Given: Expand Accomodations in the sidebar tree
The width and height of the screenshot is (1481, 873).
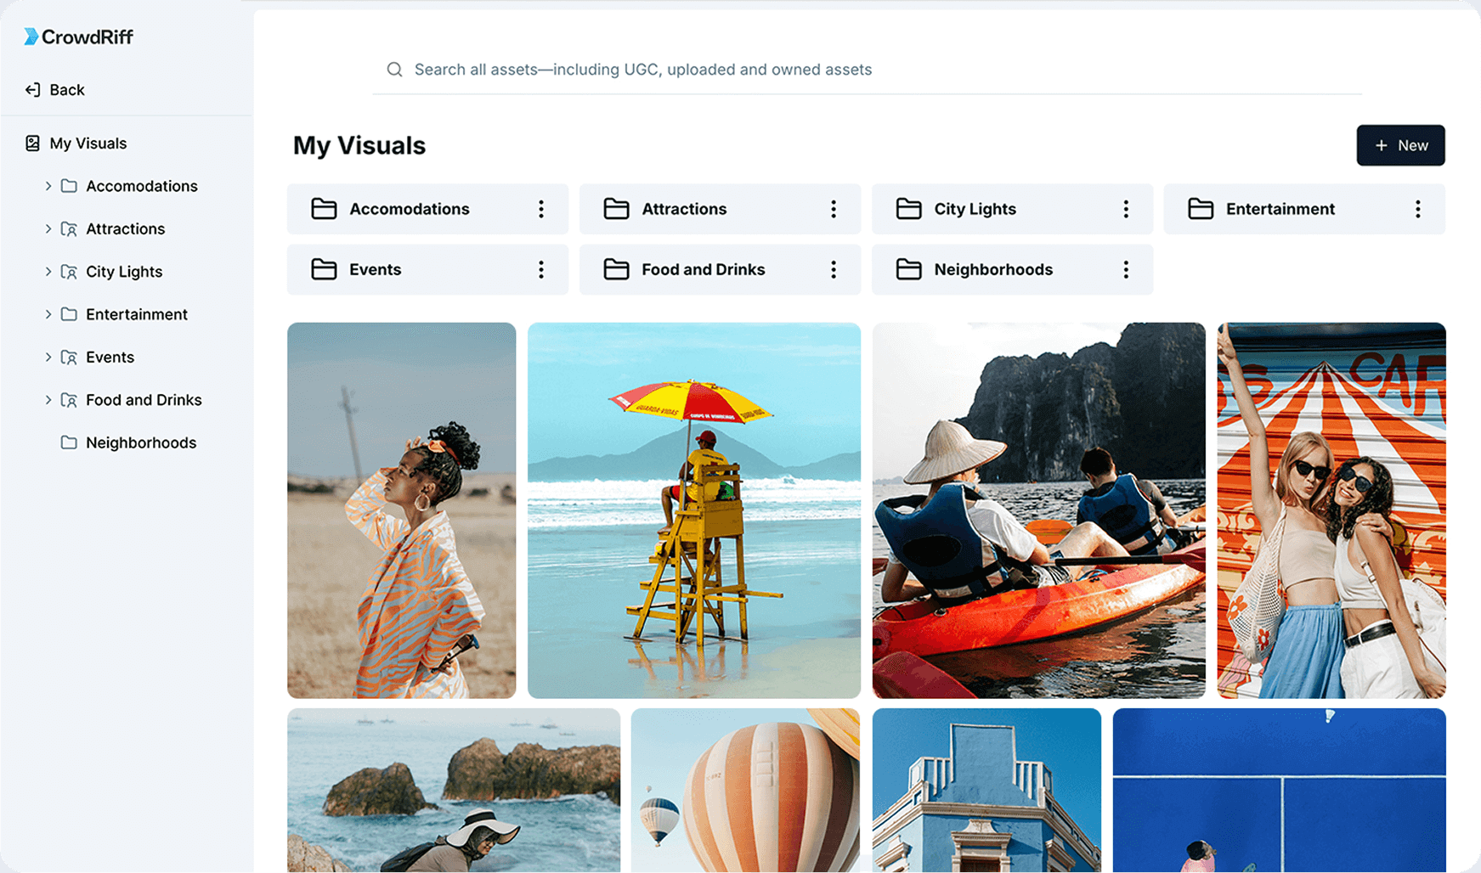Looking at the screenshot, I should 48,186.
